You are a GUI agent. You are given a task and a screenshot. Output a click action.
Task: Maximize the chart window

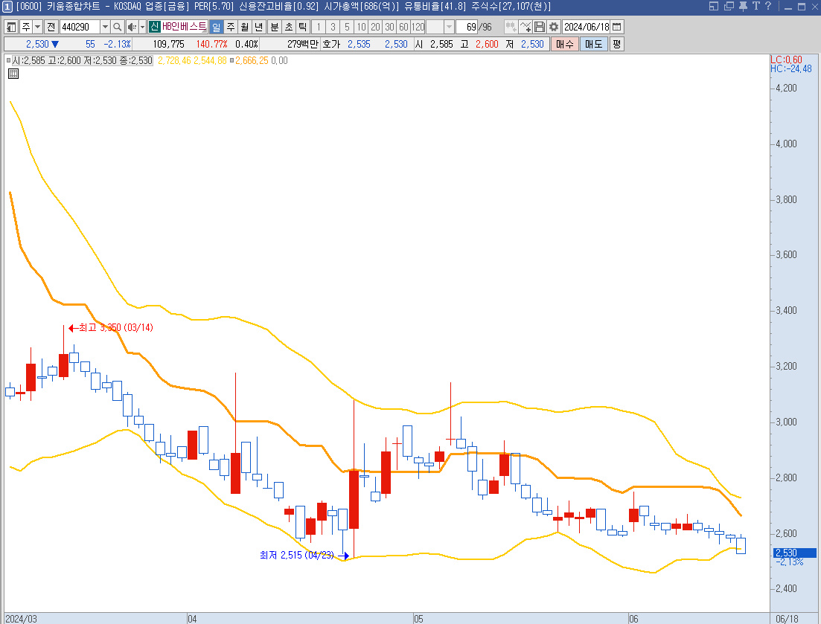tap(802, 6)
